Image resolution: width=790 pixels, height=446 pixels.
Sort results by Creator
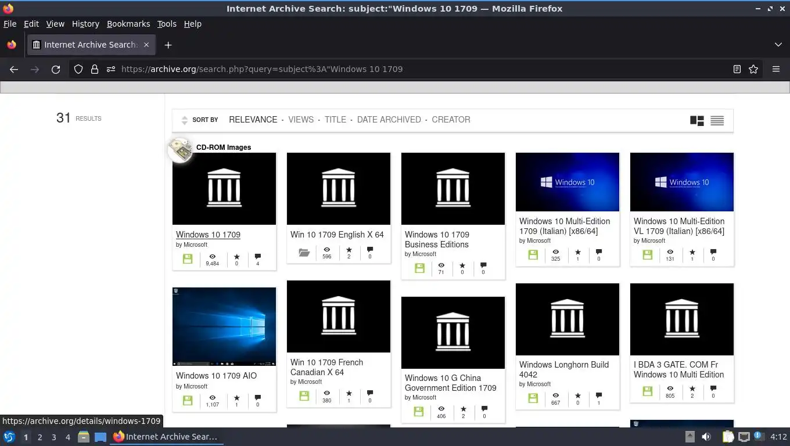pos(451,120)
